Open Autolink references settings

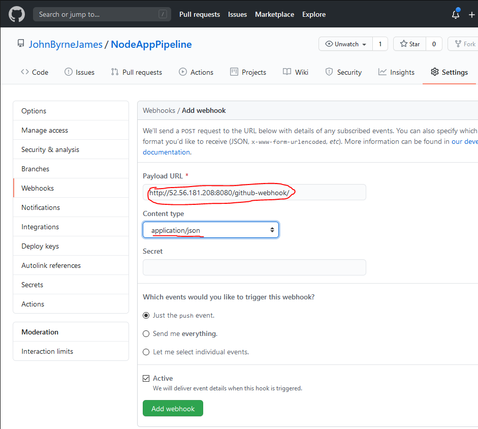(71, 265)
